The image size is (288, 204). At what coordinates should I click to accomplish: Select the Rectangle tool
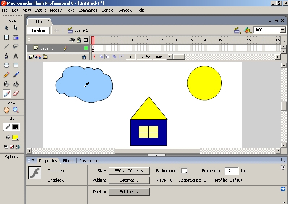pyautogui.click(x=16, y=65)
